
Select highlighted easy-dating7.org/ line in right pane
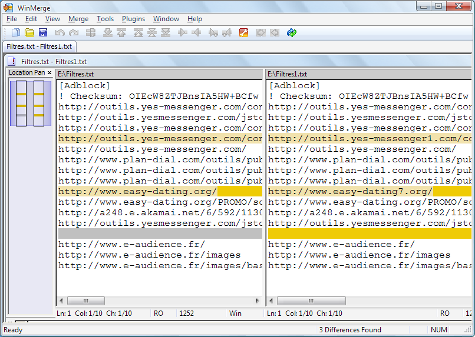[x=369, y=191]
